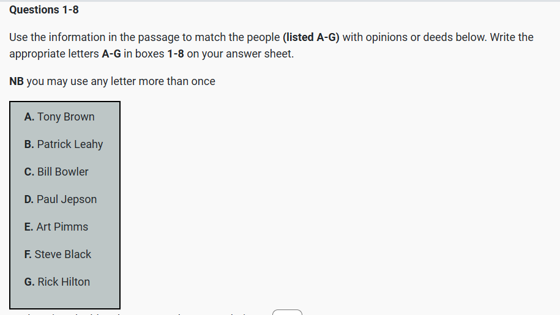Choose Steve Black, option F, in the list
The width and height of the screenshot is (560, 315).
pos(58,254)
